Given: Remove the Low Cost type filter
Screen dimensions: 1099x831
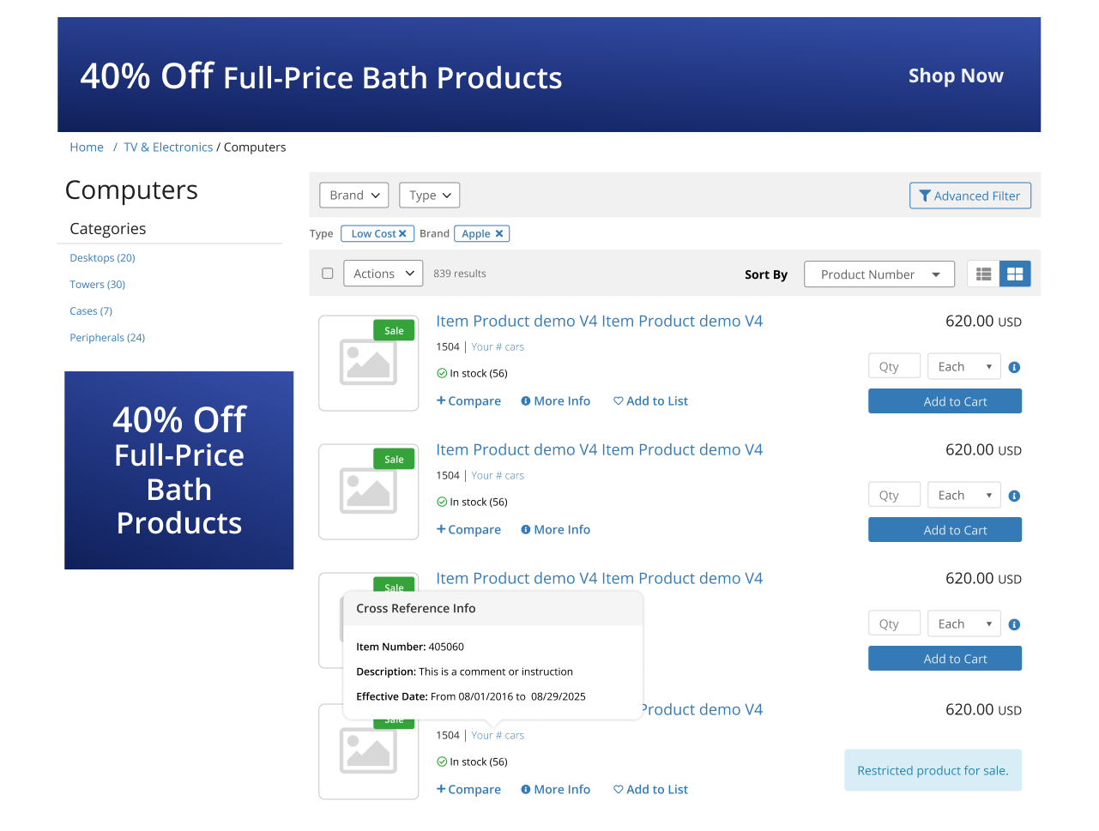Looking at the screenshot, I should click(x=402, y=234).
